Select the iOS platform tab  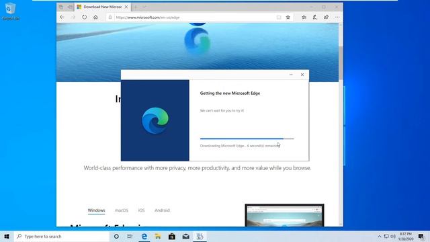click(141, 210)
